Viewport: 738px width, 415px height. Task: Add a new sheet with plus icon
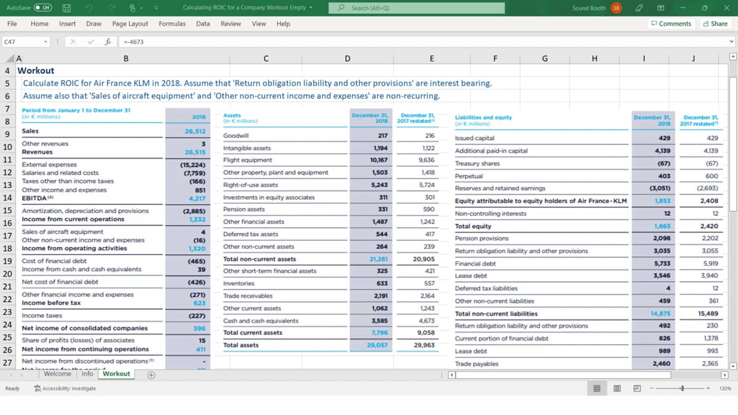(151, 374)
